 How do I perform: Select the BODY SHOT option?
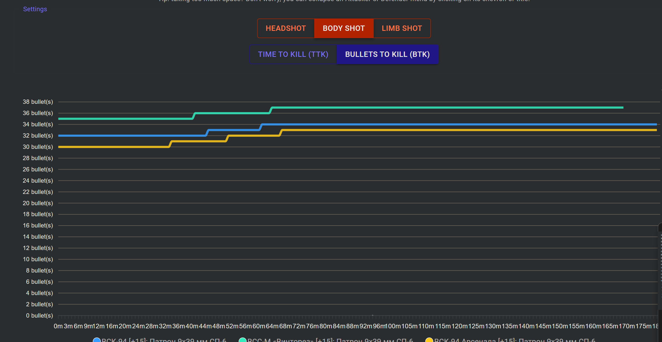click(x=343, y=28)
